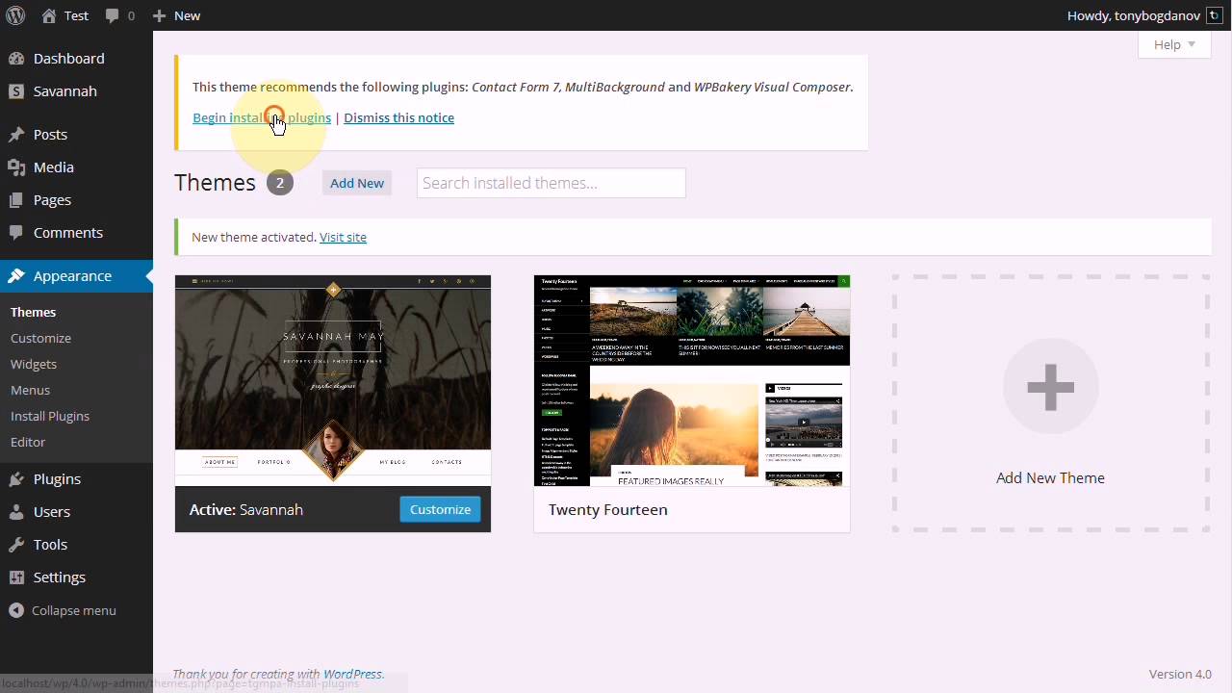Open the WordPress footer link
The height and width of the screenshot is (693, 1232).
click(x=352, y=674)
